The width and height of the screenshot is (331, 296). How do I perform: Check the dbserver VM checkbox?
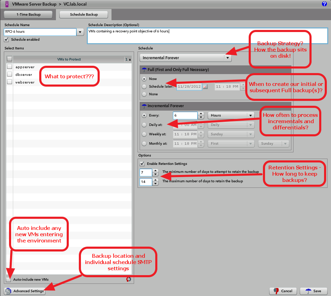pos(9,74)
